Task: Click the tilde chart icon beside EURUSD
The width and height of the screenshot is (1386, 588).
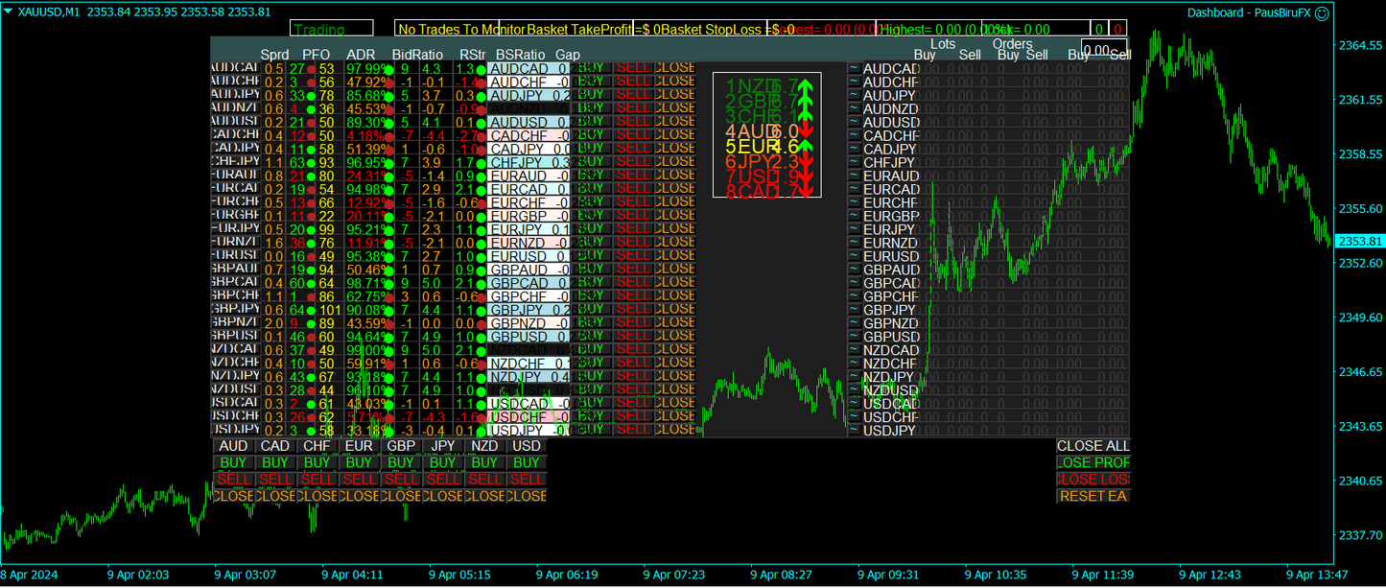Action: 854,257
